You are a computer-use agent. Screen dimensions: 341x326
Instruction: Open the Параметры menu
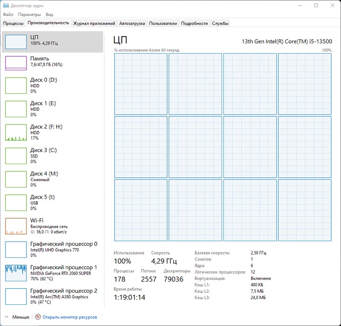click(x=29, y=14)
